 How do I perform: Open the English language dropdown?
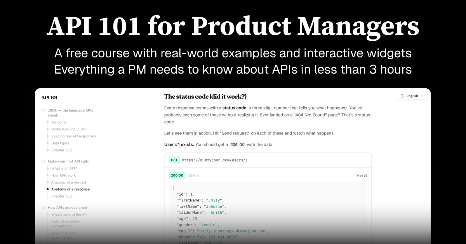click(412, 96)
